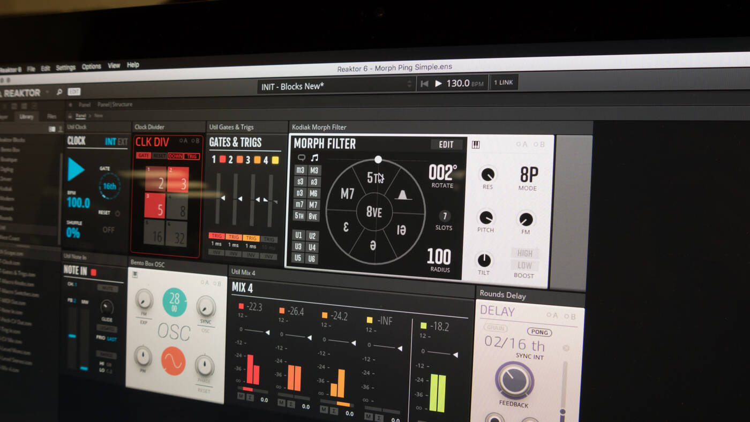Open the REAKTOR logo dropdown arrow
This screenshot has width=750, height=422.
(x=48, y=92)
